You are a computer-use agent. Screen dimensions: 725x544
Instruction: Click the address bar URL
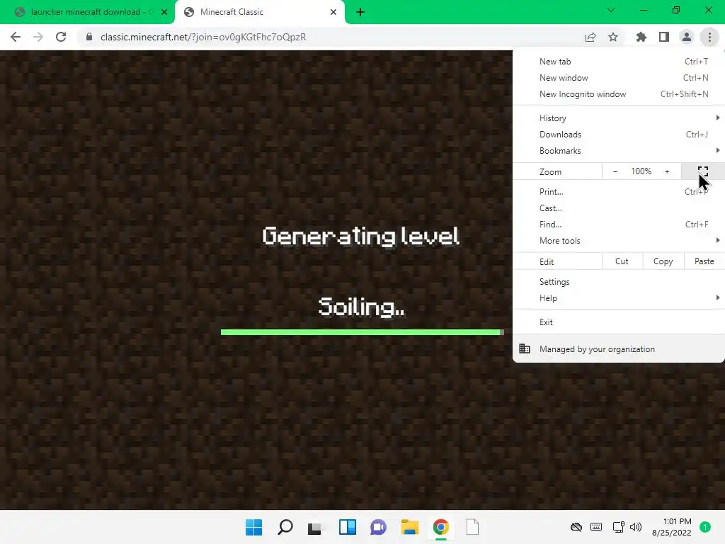coord(203,37)
